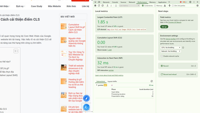200x113 pixels.
Task: Show more DevTools tabs chevron
Action: coord(169,2)
